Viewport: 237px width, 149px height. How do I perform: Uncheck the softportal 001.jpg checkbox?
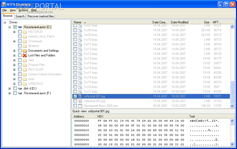point(75,96)
